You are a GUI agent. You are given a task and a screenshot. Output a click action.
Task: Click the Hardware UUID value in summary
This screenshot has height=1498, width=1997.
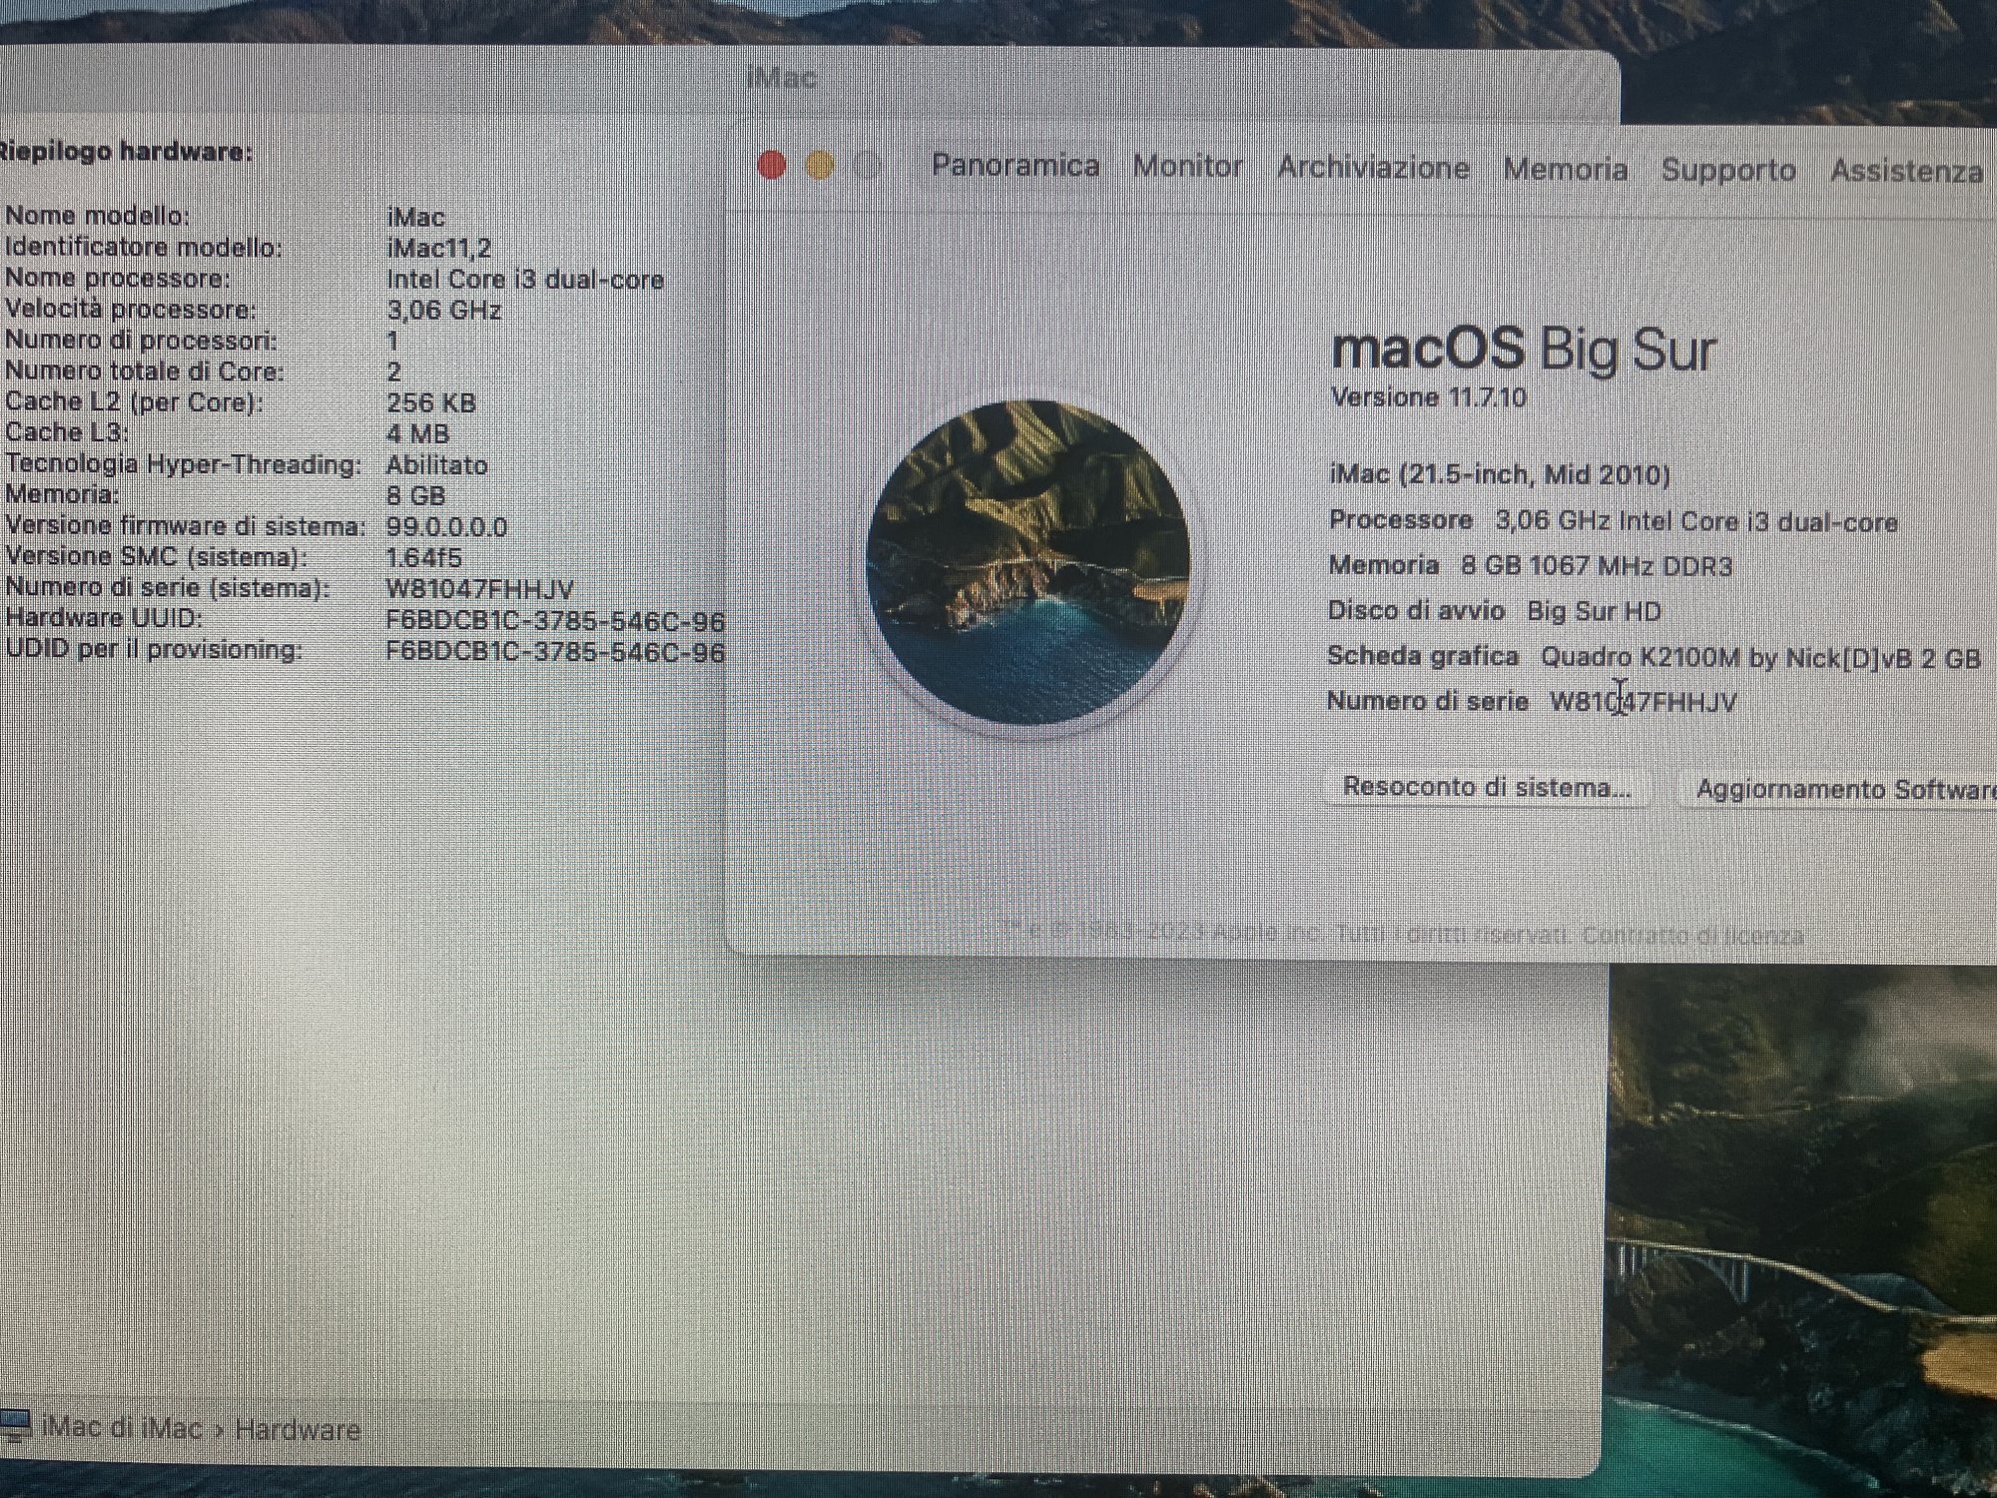(554, 621)
